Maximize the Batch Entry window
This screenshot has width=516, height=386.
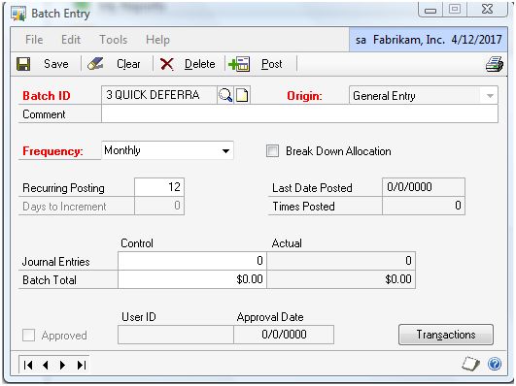(455, 9)
